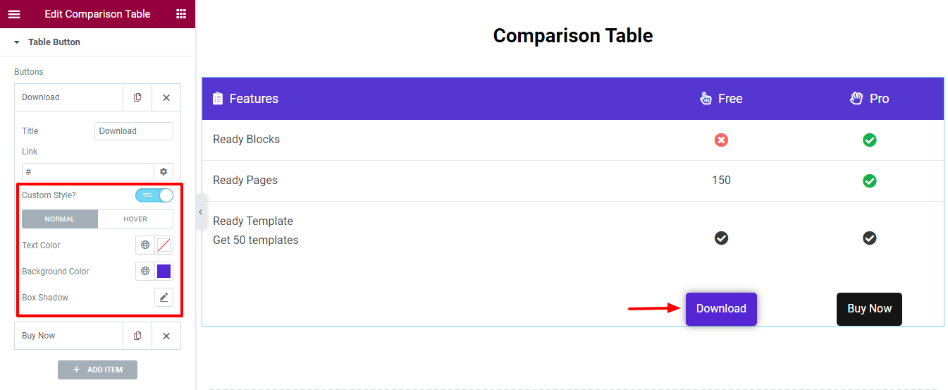
Task: Collapse the Table Button section
Action: [17, 42]
